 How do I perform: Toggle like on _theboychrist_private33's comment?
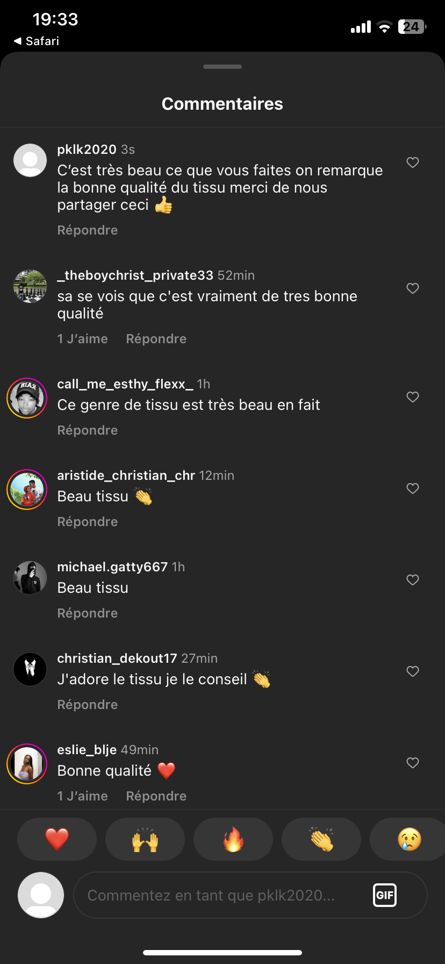click(x=413, y=288)
